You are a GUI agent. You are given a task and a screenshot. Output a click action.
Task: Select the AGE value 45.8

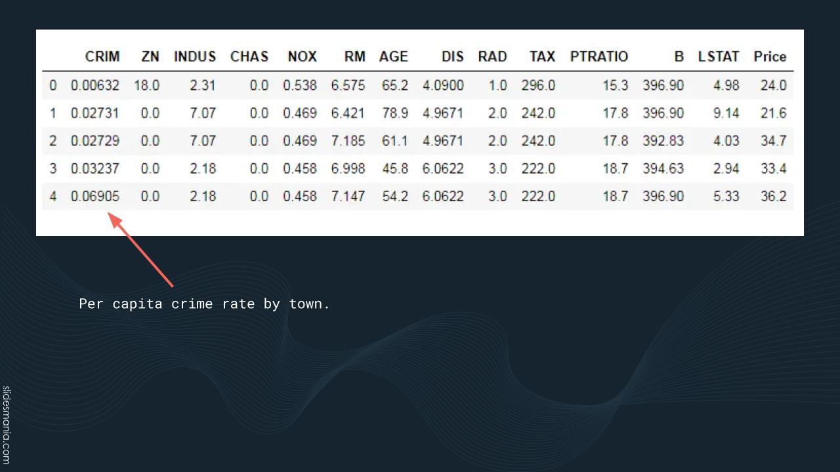pyautogui.click(x=395, y=168)
